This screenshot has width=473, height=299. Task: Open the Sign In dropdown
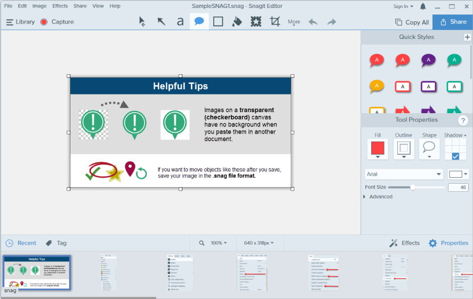tap(403, 6)
